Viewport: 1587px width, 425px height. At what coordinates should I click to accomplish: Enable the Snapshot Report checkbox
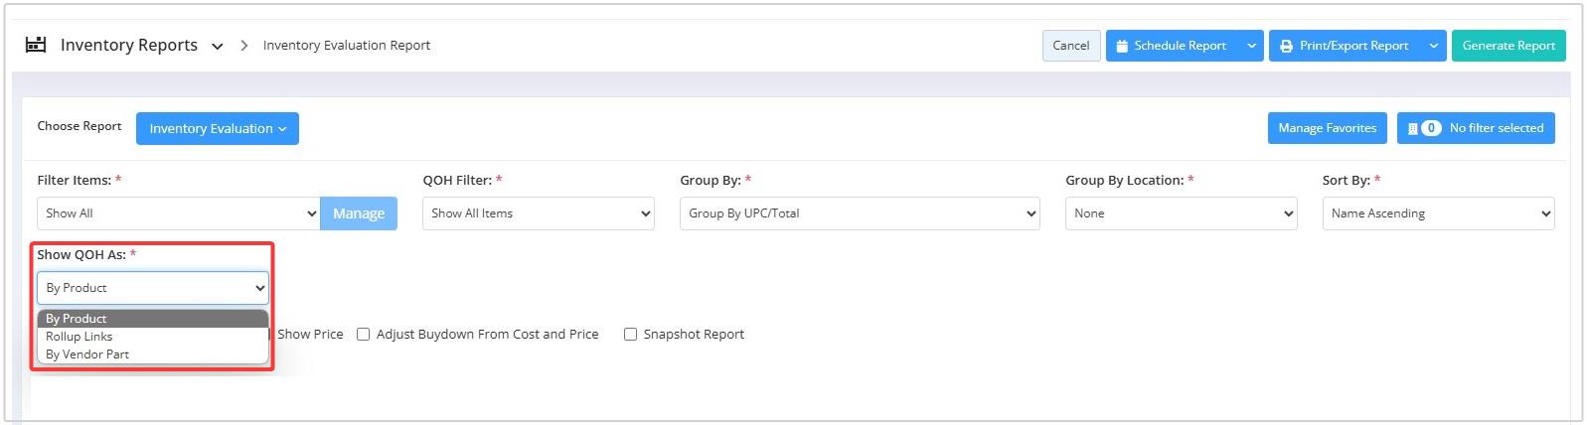(630, 335)
